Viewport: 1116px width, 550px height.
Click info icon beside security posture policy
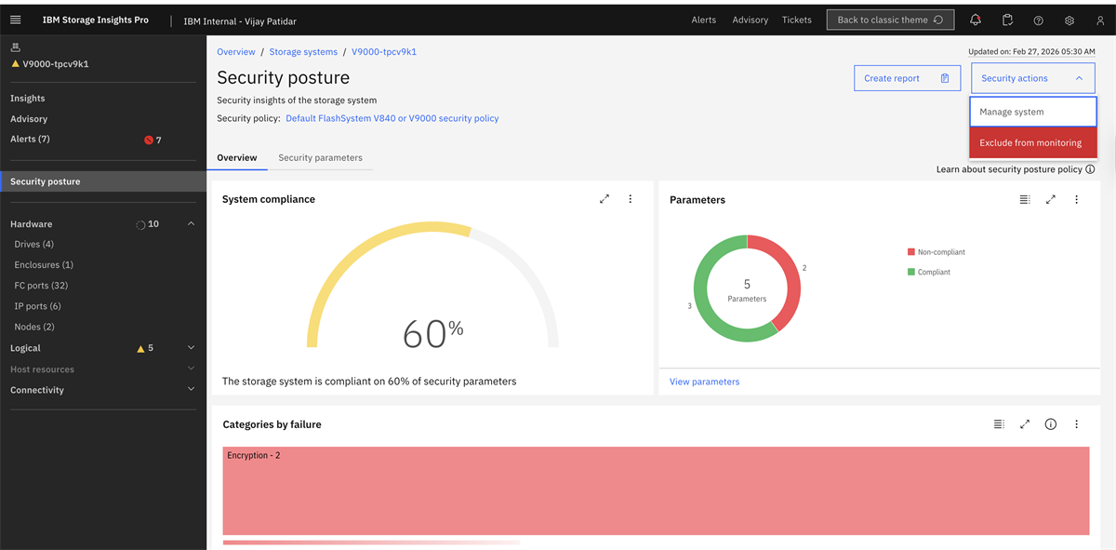coord(1090,169)
